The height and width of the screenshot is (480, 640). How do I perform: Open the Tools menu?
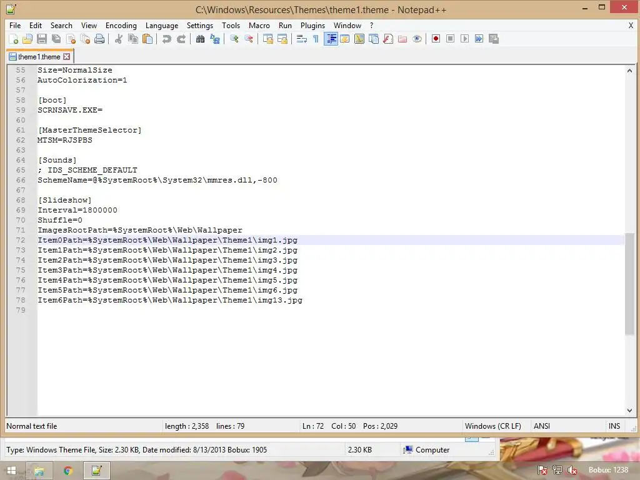(231, 25)
